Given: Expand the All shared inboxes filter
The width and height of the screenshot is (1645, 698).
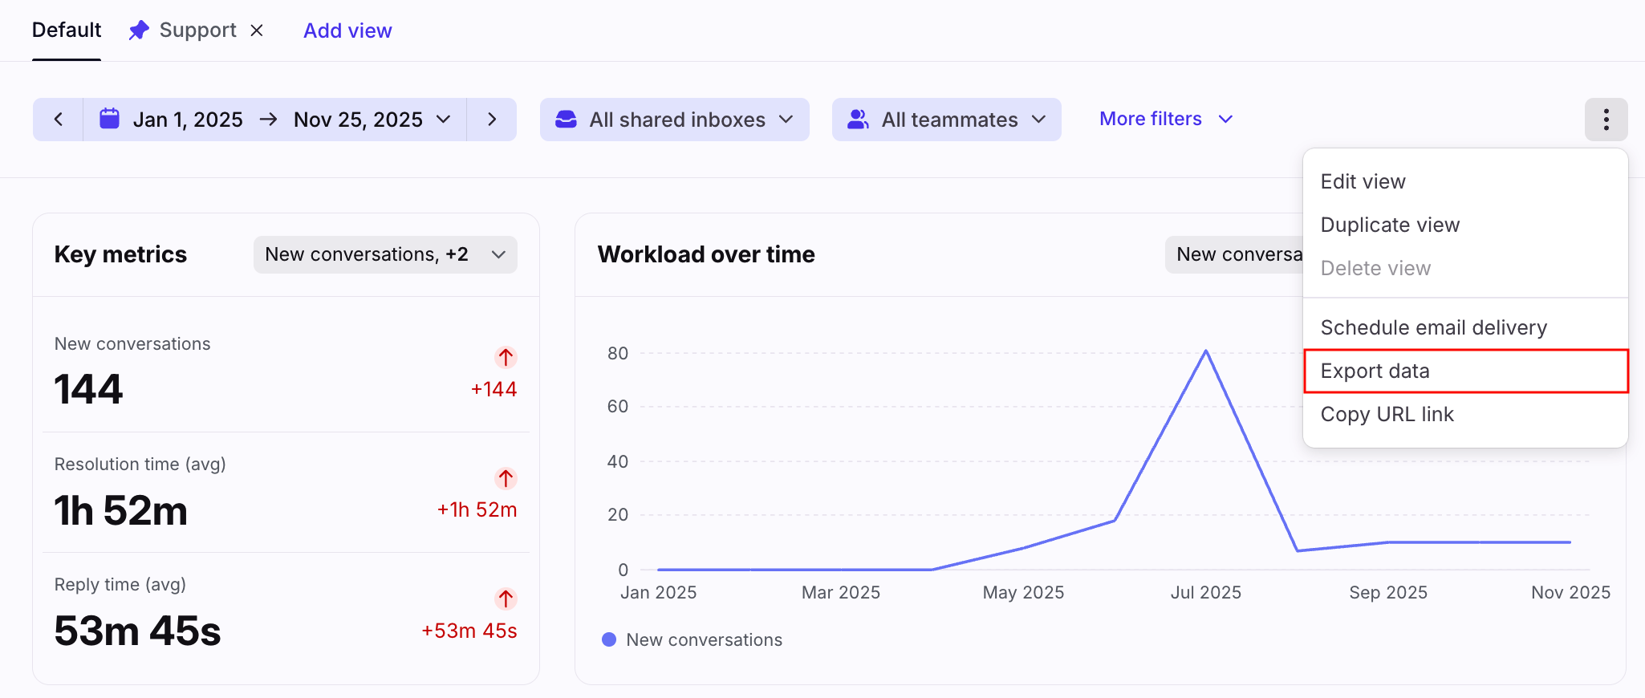Looking at the screenshot, I should point(674,120).
